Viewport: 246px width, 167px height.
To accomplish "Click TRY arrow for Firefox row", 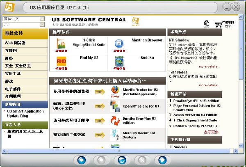I will (100, 92).
